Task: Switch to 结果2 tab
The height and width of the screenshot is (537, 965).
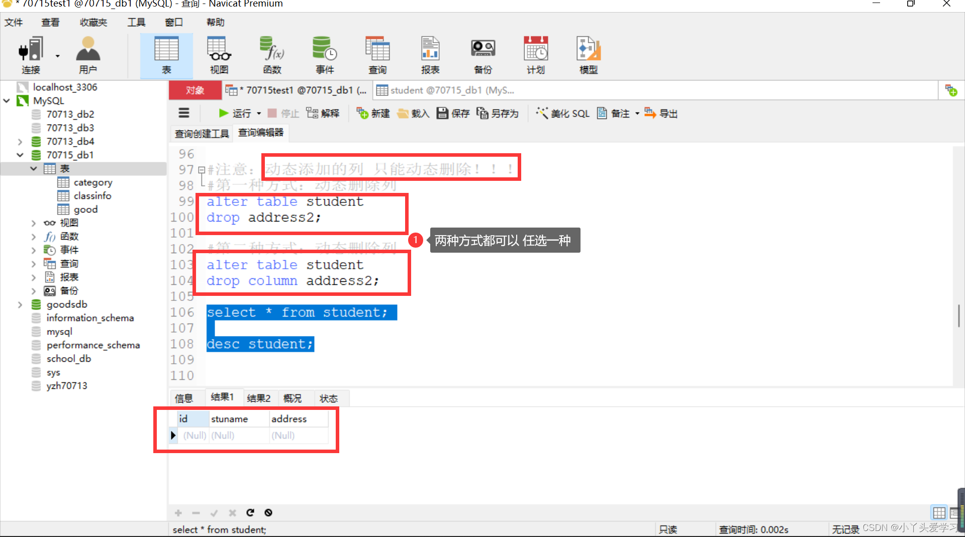Action: pyautogui.click(x=259, y=398)
